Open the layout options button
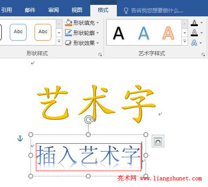 [158, 141]
